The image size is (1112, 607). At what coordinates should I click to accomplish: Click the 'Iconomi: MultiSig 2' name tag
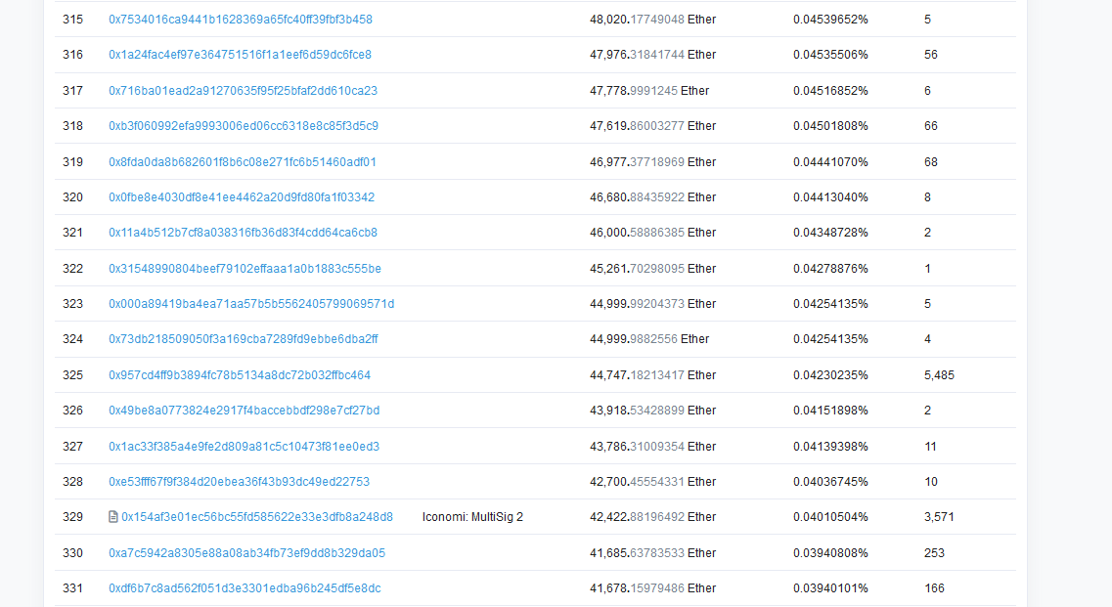[x=472, y=517]
